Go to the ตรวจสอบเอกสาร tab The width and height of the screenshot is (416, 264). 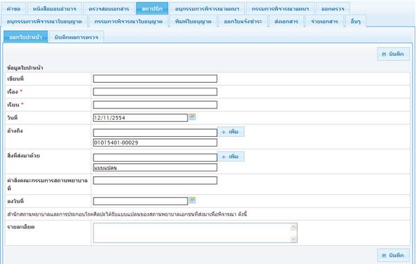pyautogui.click(x=109, y=9)
